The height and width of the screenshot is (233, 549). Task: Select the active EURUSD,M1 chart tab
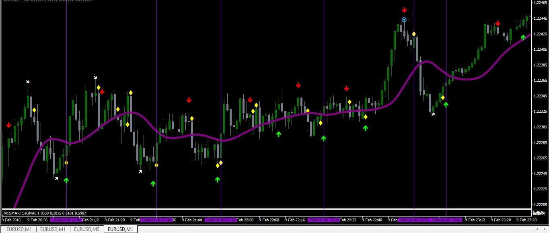121,229
